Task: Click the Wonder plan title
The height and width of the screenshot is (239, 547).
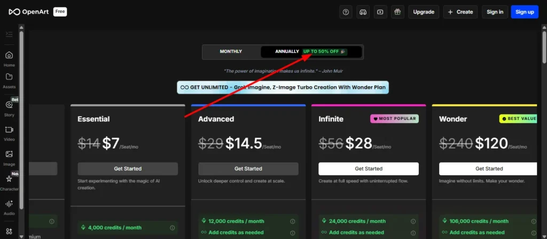Action: click(452, 119)
